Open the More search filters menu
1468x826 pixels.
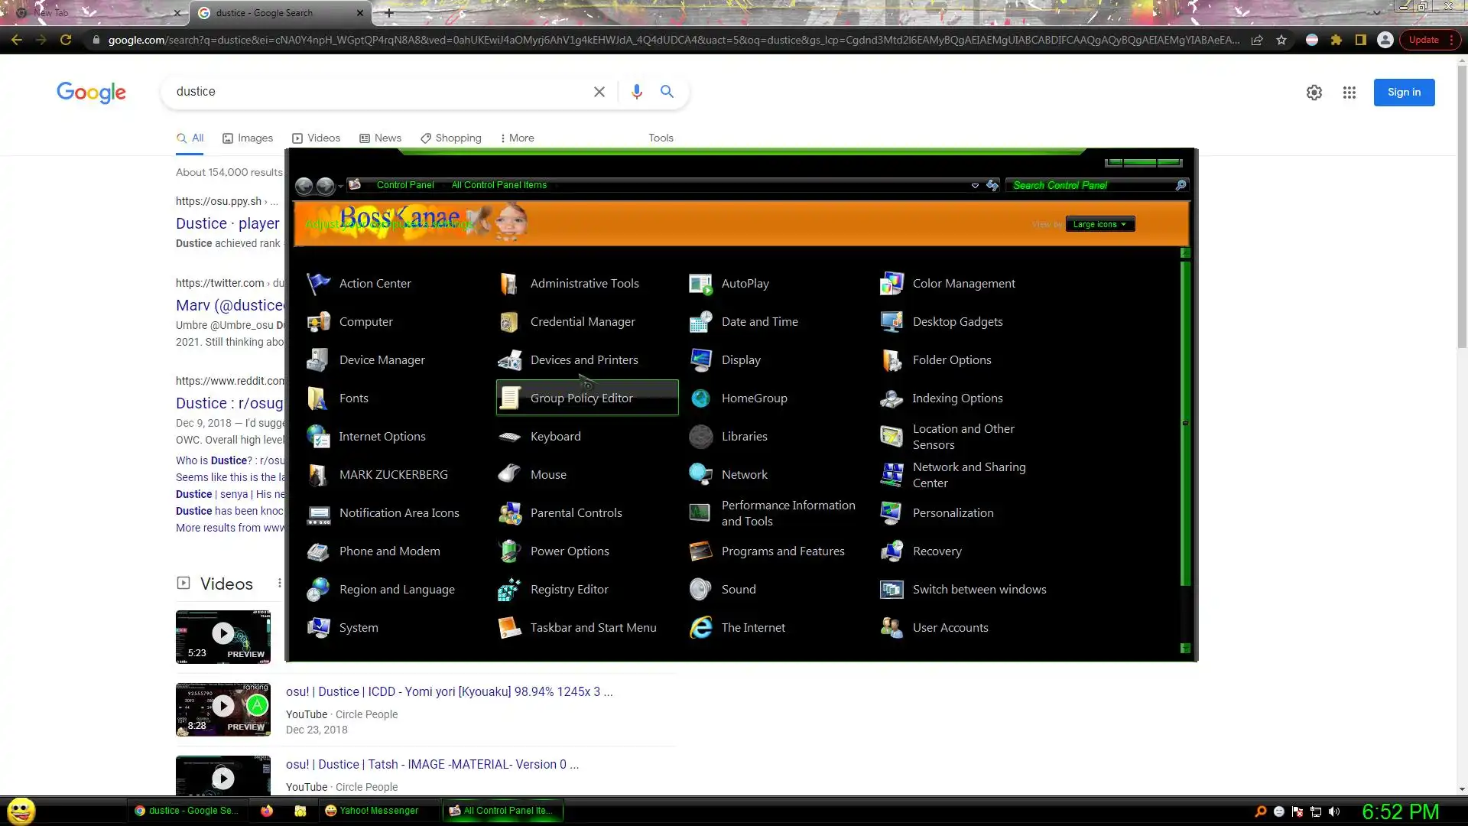point(517,138)
